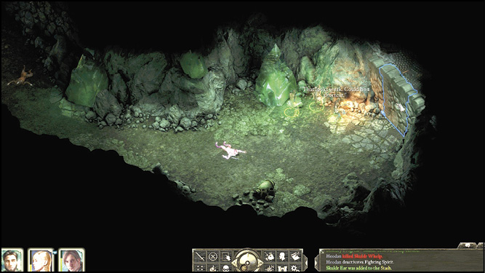Switch the combat log tab above panel
This screenshot has height=273, width=485.
click(468, 245)
